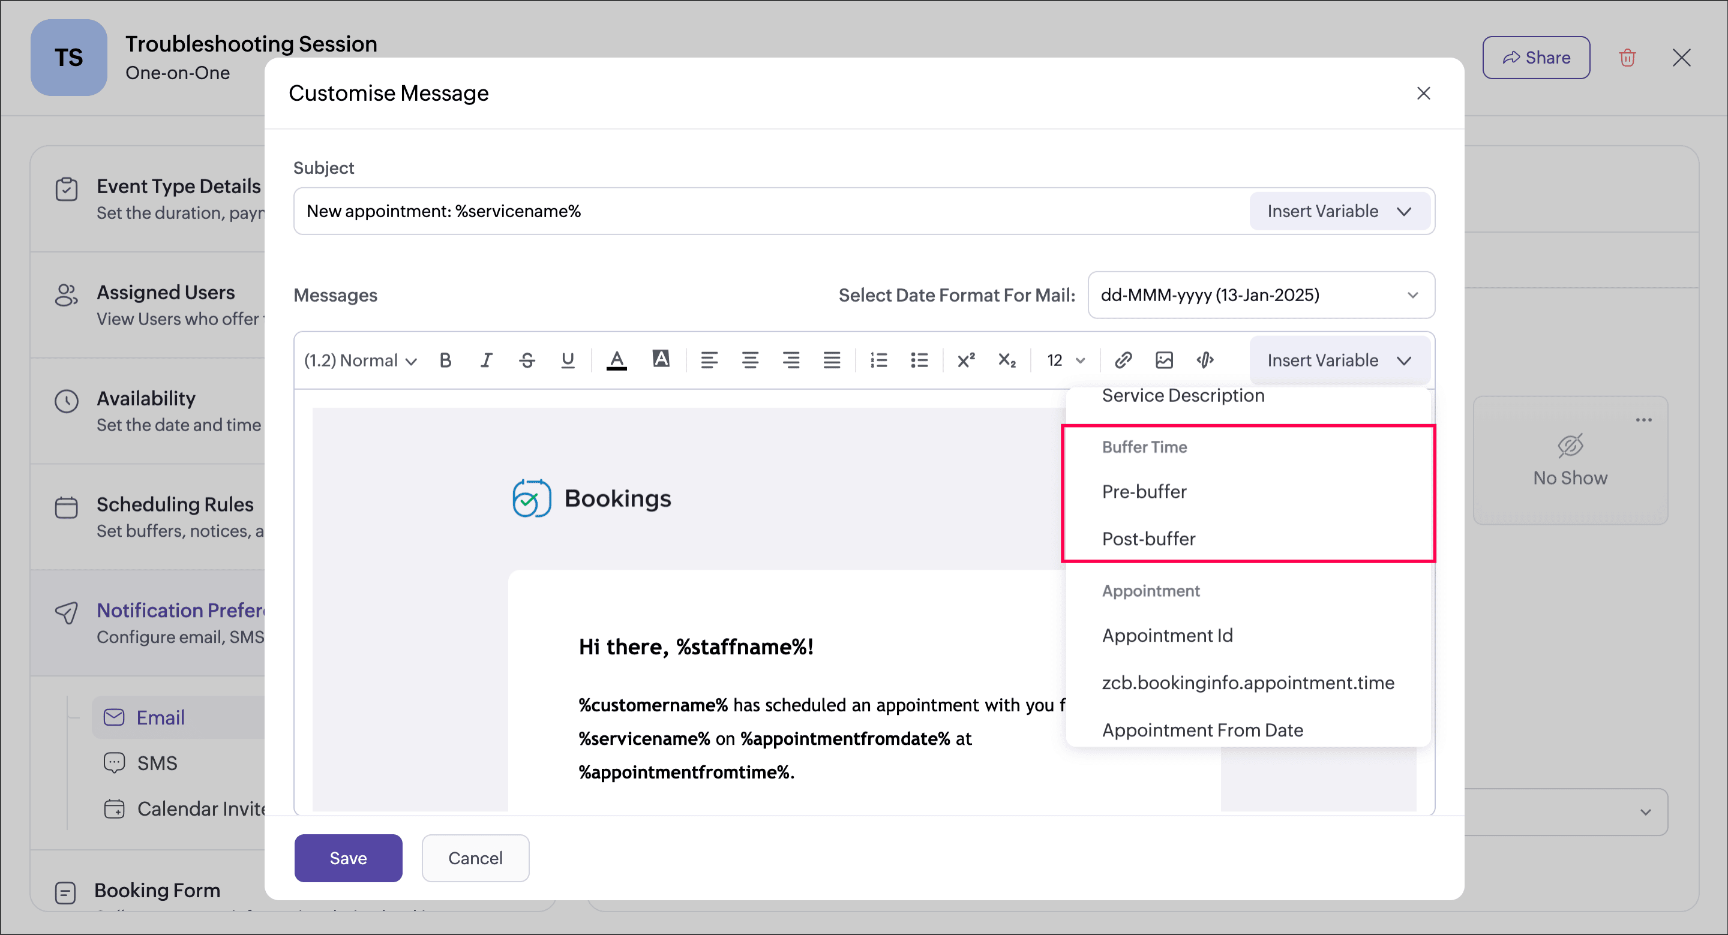Viewport: 1728px width, 935px height.
Task: Delete event type with trash icon
Action: click(x=1627, y=58)
